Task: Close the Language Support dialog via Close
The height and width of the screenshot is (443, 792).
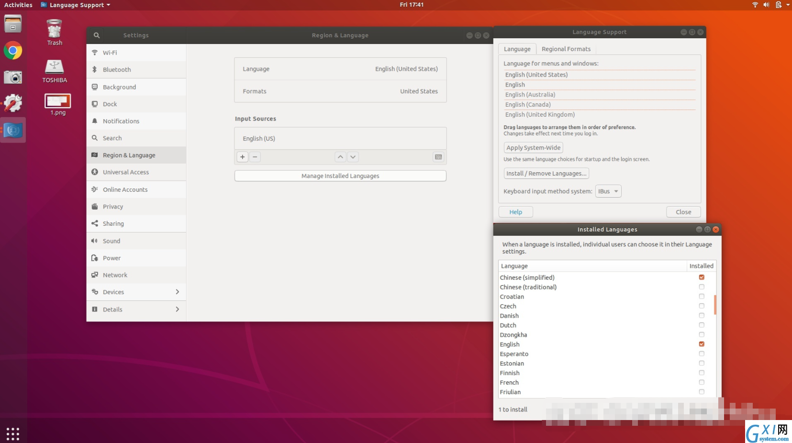Action: click(683, 212)
